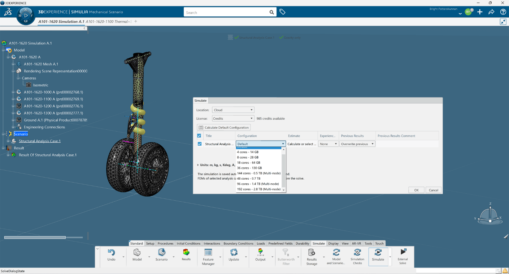Open the Simulate tool dropdown arrow

pos(390,257)
